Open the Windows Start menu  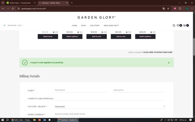[2, 120]
